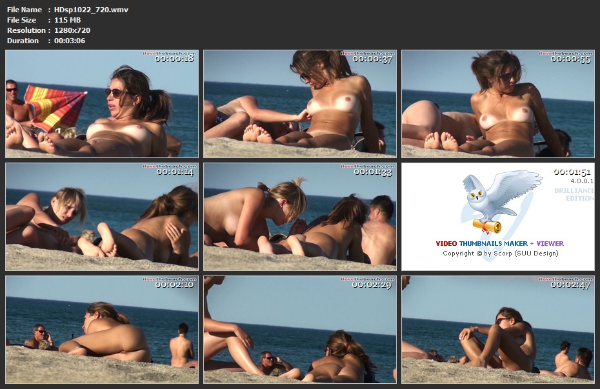This screenshot has height=389, width=600.
Task: Open the thumbnail stamped 00:00:55
Action: click(x=497, y=104)
